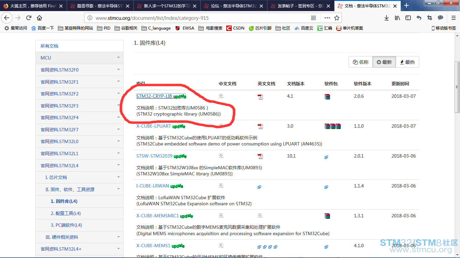Open the STSW-STM32039 software package link icon
460x258 pixels.
(326, 157)
